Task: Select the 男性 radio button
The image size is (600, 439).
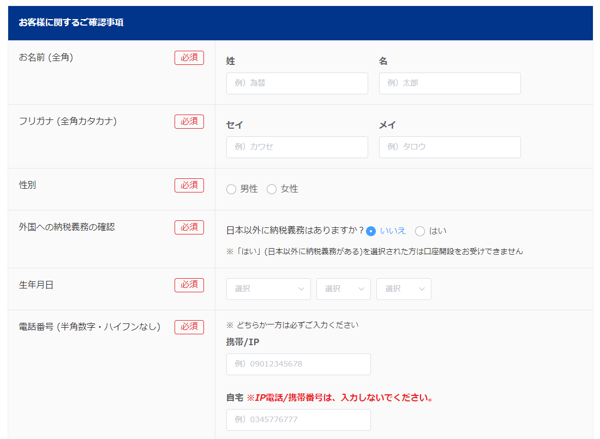Action: [x=231, y=189]
